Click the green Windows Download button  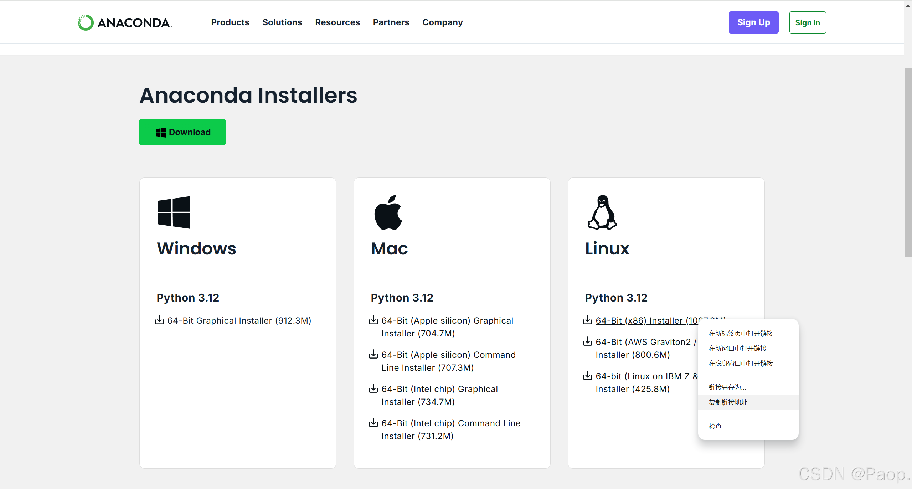182,132
